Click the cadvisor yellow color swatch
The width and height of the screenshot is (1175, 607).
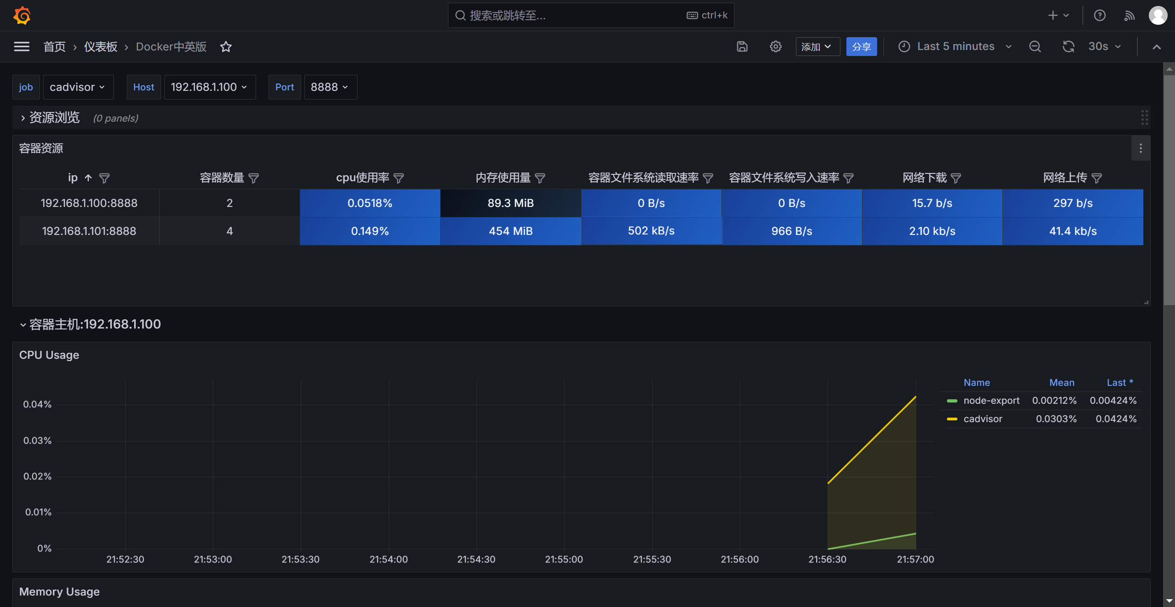coord(952,419)
